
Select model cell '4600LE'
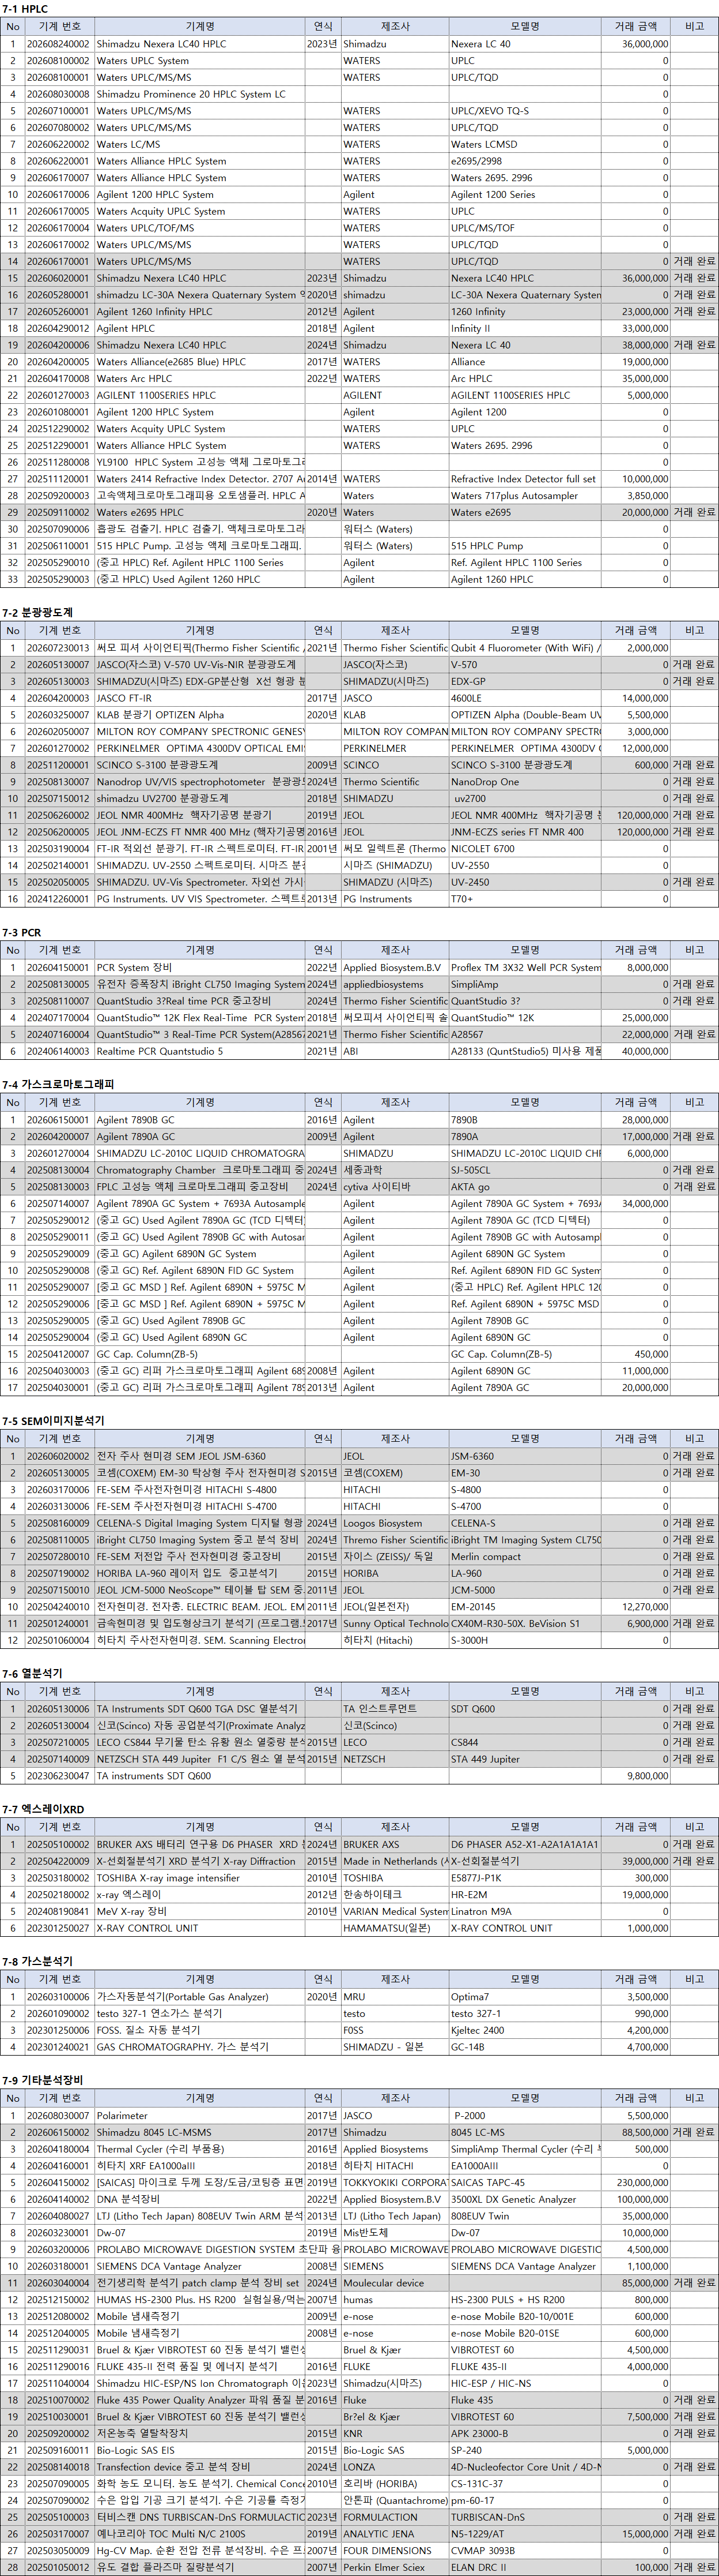pyautogui.click(x=524, y=698)
